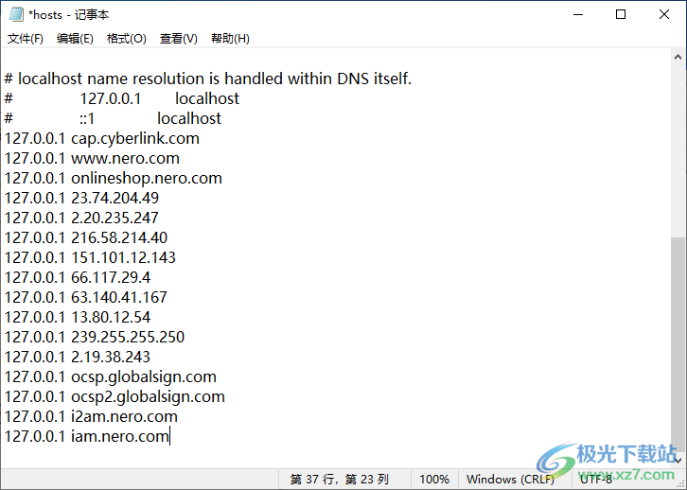Open the 文件(F) menu
The image size is (687, 490).
click(26, 39)
